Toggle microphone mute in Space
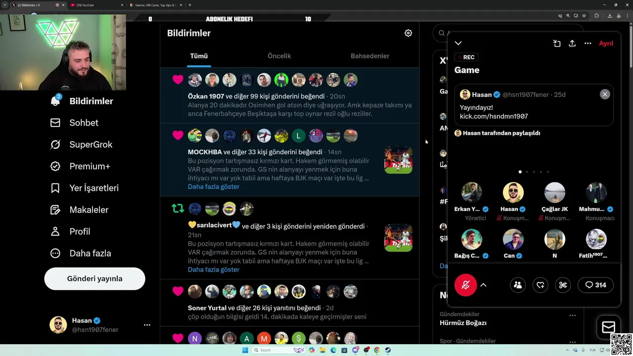Screen dimensions: 633x356 465,285
